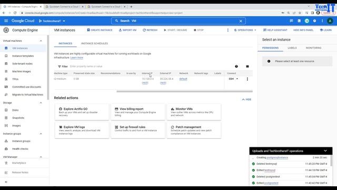Activate Cloud Shell icon in header
337x190 pixels.
click(x=299, y=21)
